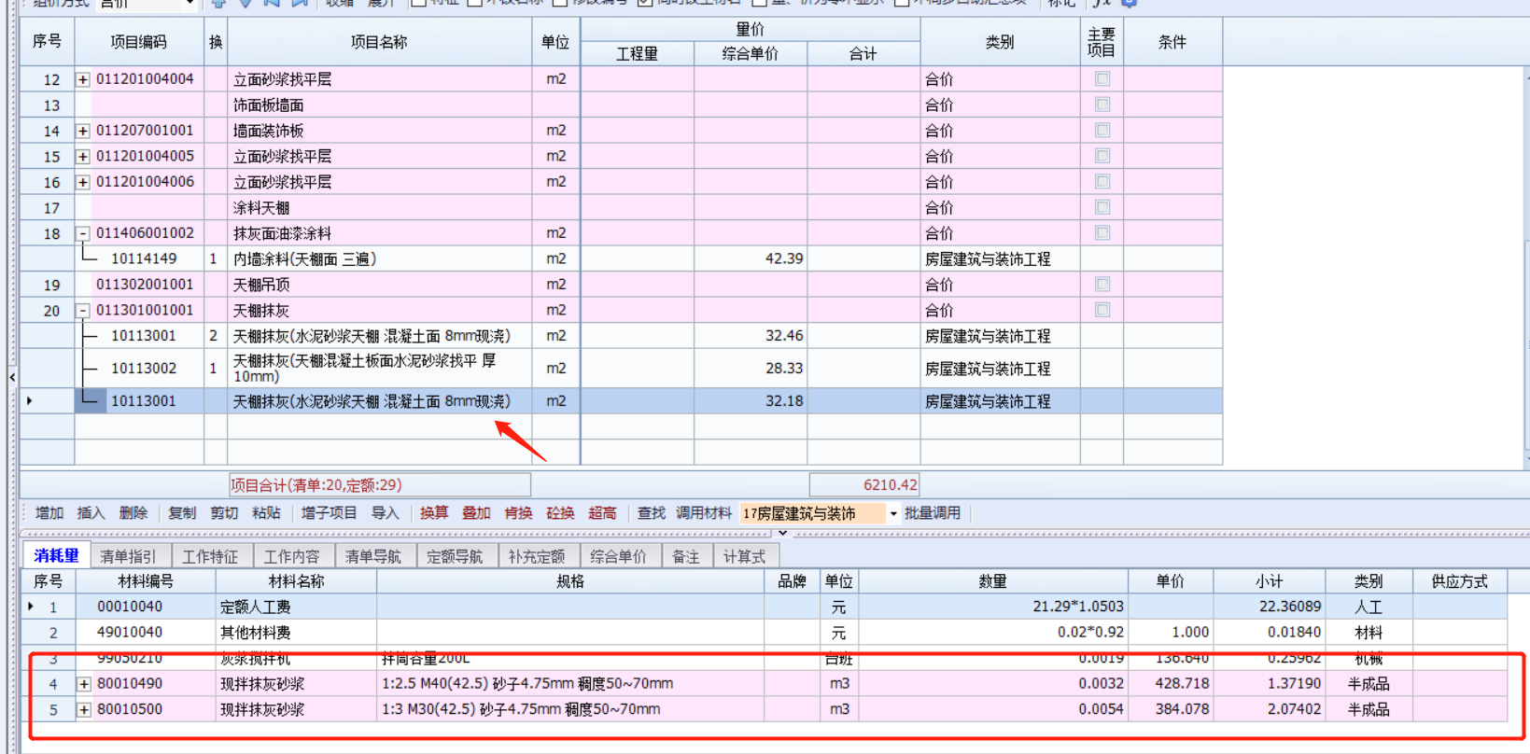Enable 主要项目 checkbox for 涂料天棚 row

(1102, 207)
